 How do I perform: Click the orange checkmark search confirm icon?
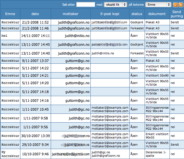coord(175,5)
